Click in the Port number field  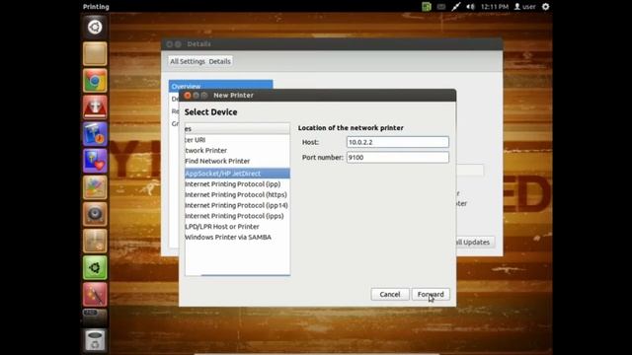click(x=397, y=158)
